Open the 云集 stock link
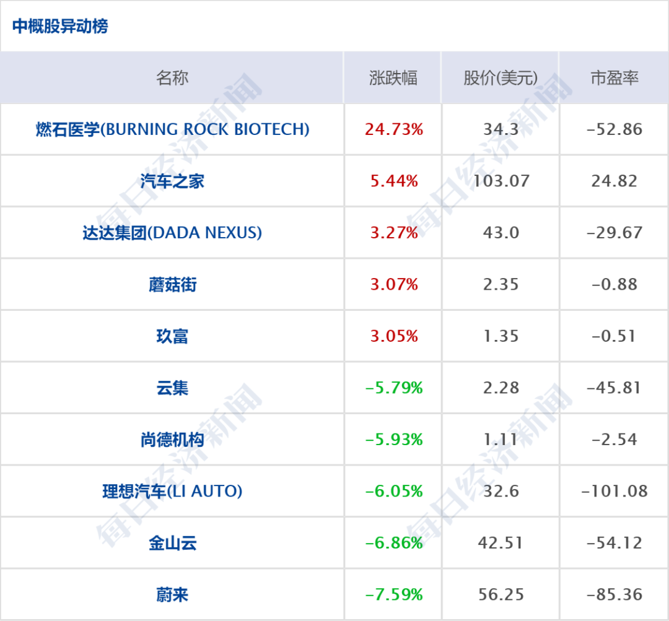The image size is (669, 621). click(x=172, y=388)
